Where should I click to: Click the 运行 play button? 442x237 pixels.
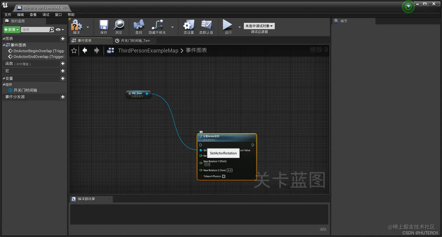pyautogui.click(x=228, y=25)
